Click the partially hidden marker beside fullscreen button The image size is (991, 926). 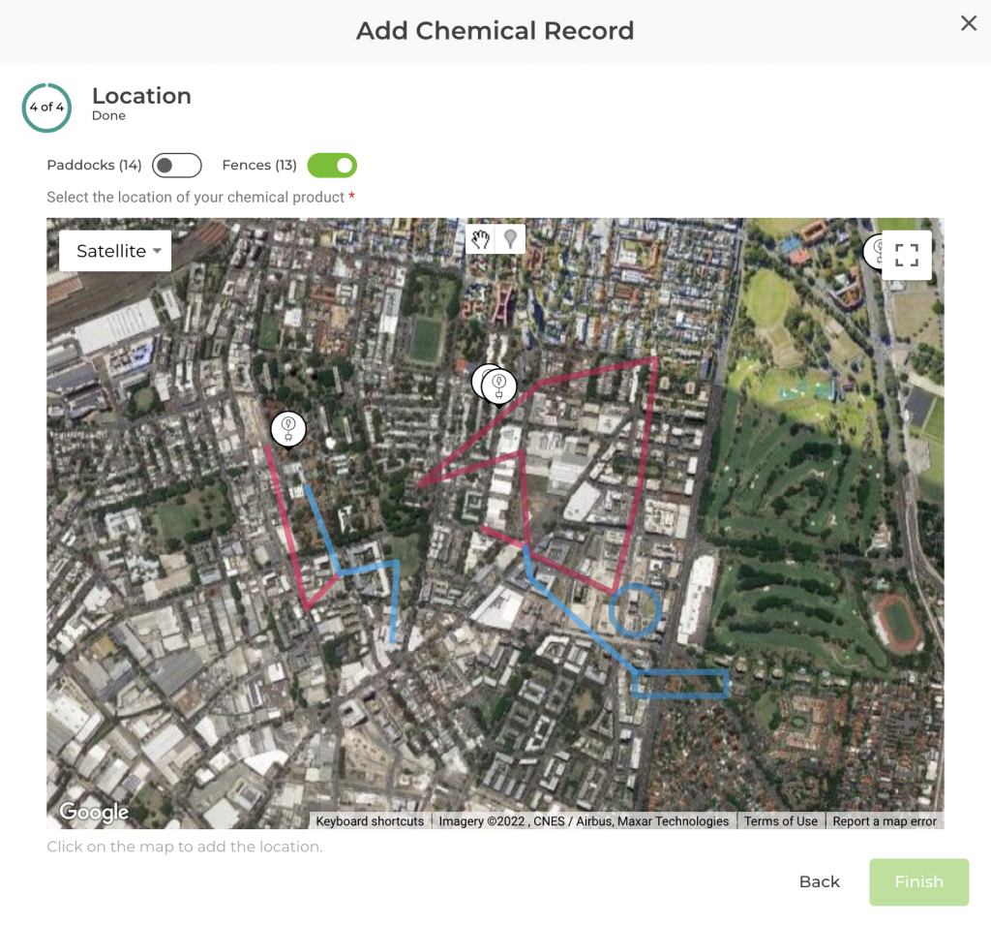click(874, 250)
